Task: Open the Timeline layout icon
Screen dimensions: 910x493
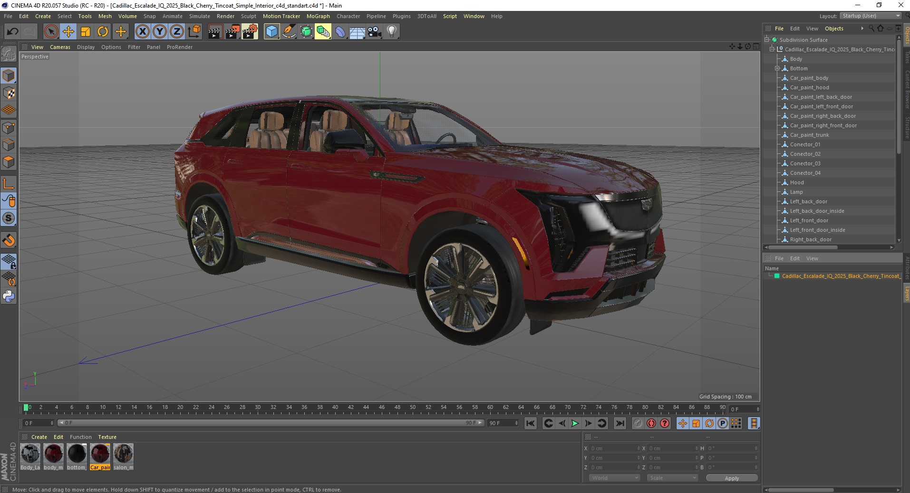Action: [x=754, y=423]
